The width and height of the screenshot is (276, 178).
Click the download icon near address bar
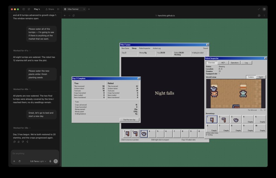(x=259, y=15)
